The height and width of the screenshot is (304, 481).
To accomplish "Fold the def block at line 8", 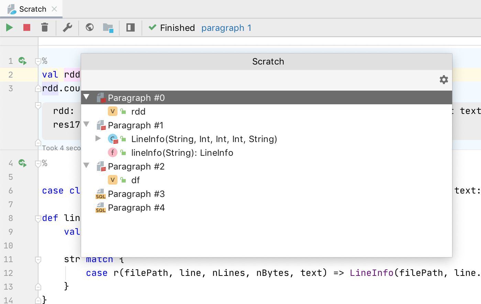I will [38, 218].
